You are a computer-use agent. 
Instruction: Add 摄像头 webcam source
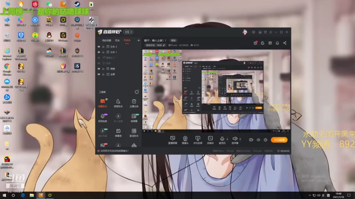(185, 140)
